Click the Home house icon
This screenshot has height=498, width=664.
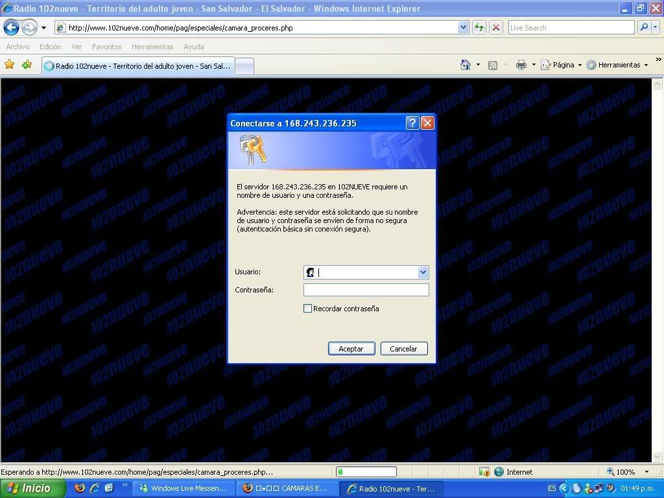[466, 65]
